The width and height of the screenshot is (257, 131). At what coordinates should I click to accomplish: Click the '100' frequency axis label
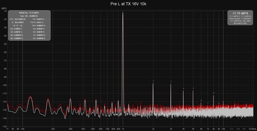[x=23, y=129]
